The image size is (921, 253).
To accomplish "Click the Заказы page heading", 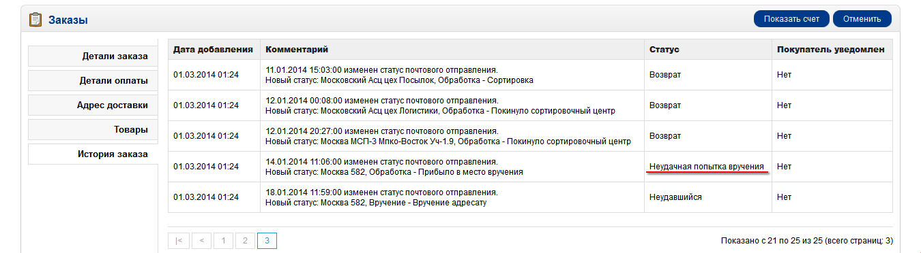I will coord(68,20).
